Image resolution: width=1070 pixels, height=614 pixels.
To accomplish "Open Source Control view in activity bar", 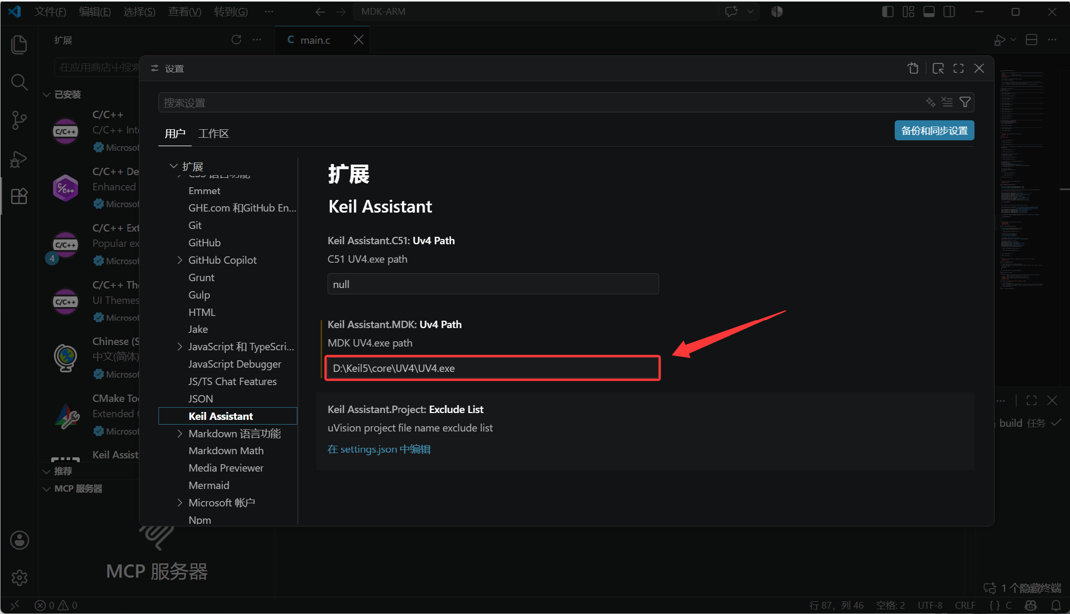I will point(19,120).
